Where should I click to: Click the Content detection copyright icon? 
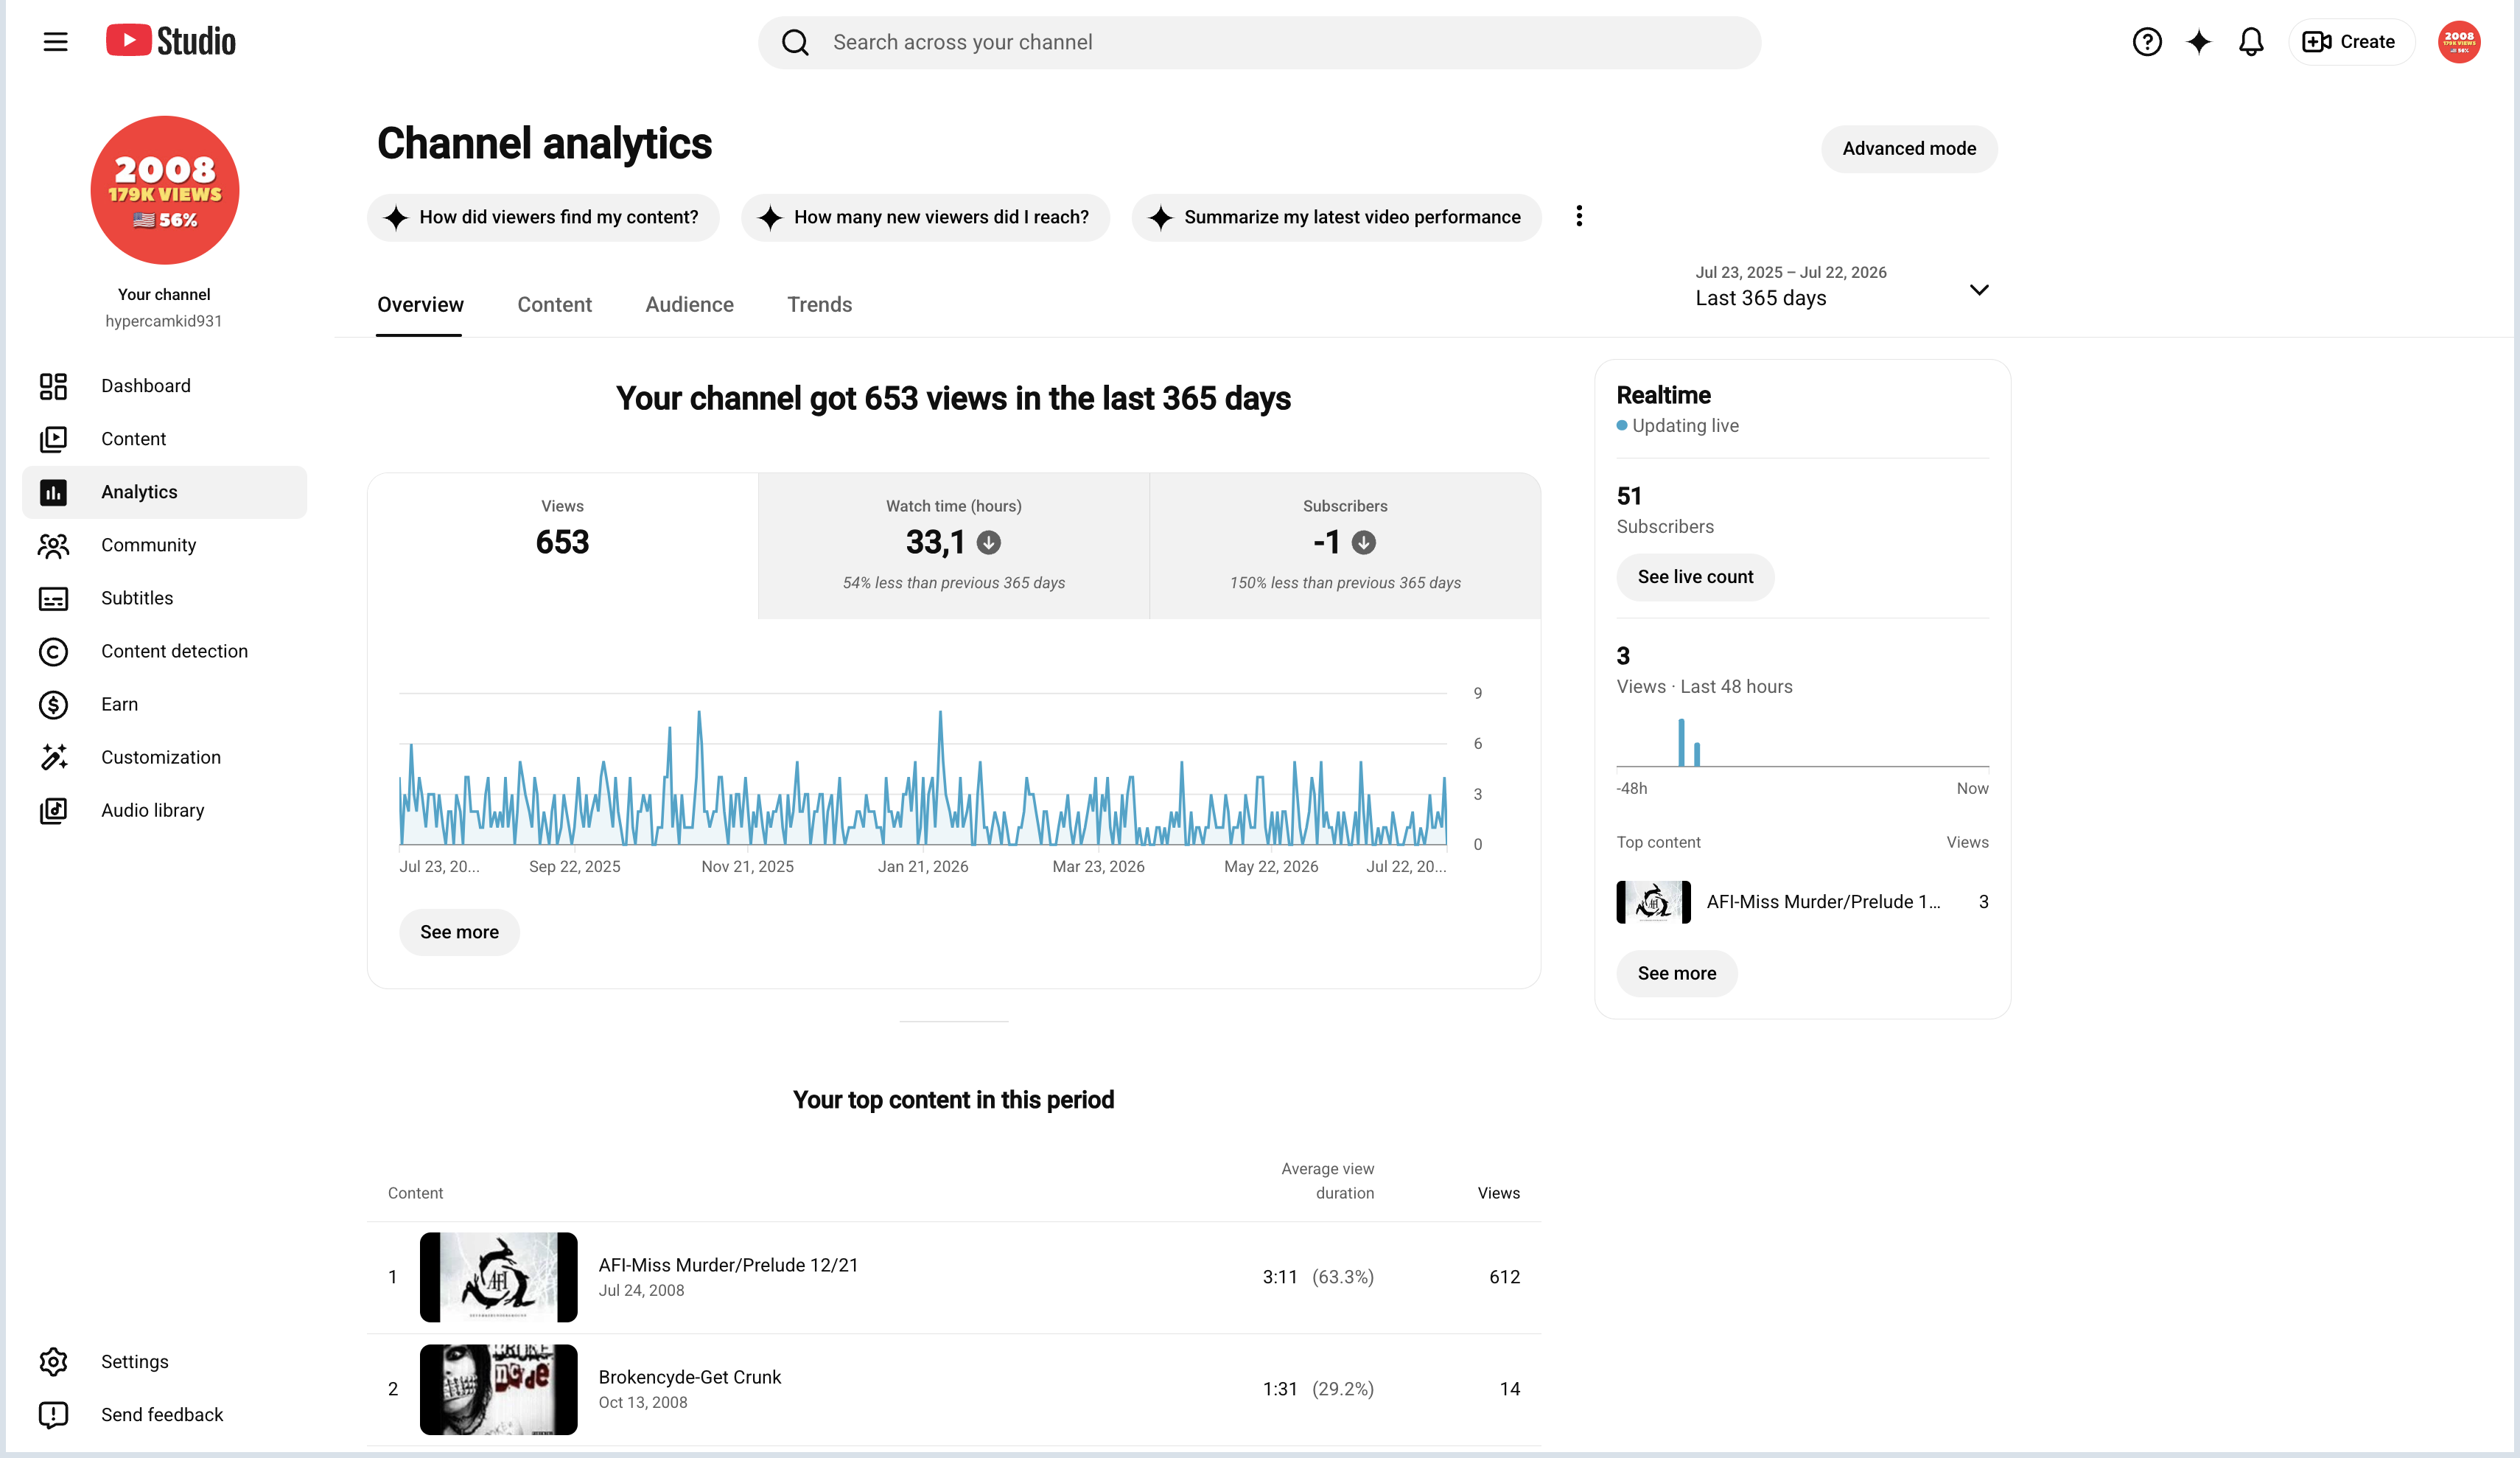pos(53,652)
